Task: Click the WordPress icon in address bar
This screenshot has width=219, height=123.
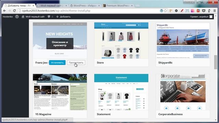Action: [x=162, y=11]
